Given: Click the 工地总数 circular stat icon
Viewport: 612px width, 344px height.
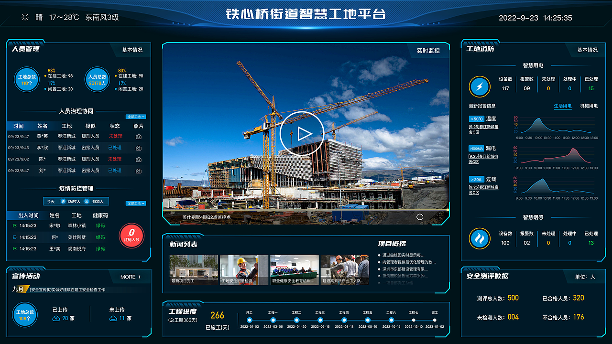Looking at the screenshot, I should 26,79.
